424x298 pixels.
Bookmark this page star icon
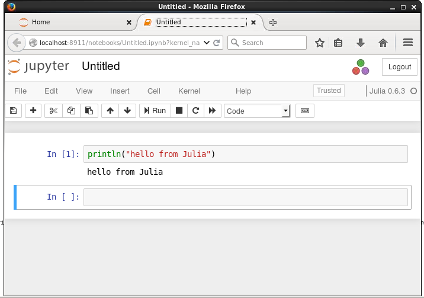[320, 43]
